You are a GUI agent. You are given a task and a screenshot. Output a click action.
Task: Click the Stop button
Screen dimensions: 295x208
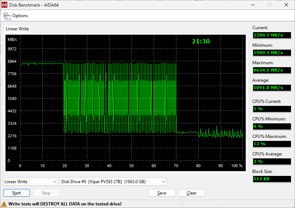point(46,193)
